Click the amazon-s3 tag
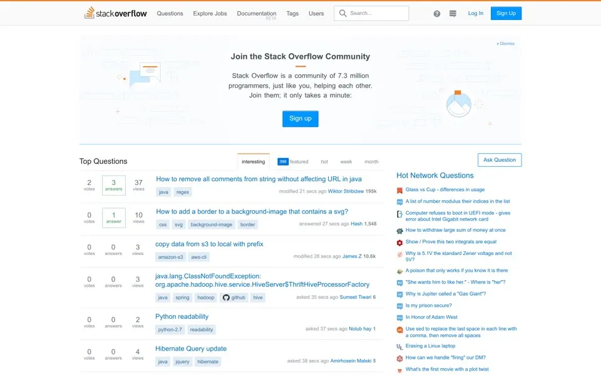 (170, 257)
